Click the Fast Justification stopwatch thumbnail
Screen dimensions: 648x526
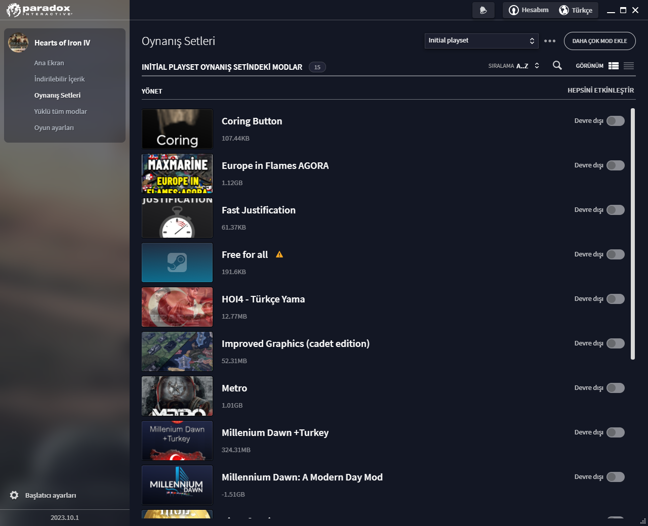click(177, 218)
